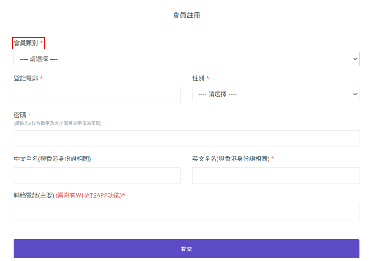Focus the 聯絡電話(主要) input field
Screen dimensions: 372x261
pyautogui.click(x=186, y=212)
